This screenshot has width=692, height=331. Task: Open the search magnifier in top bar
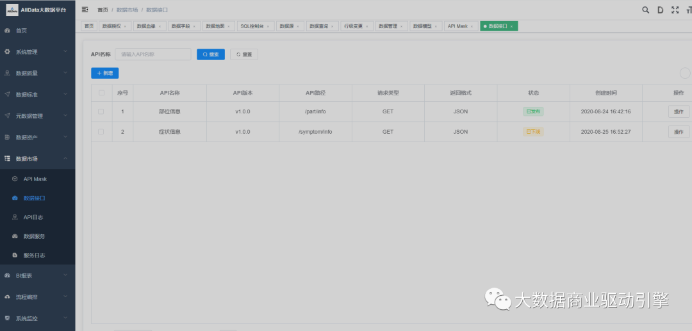[x=645, y=10]
